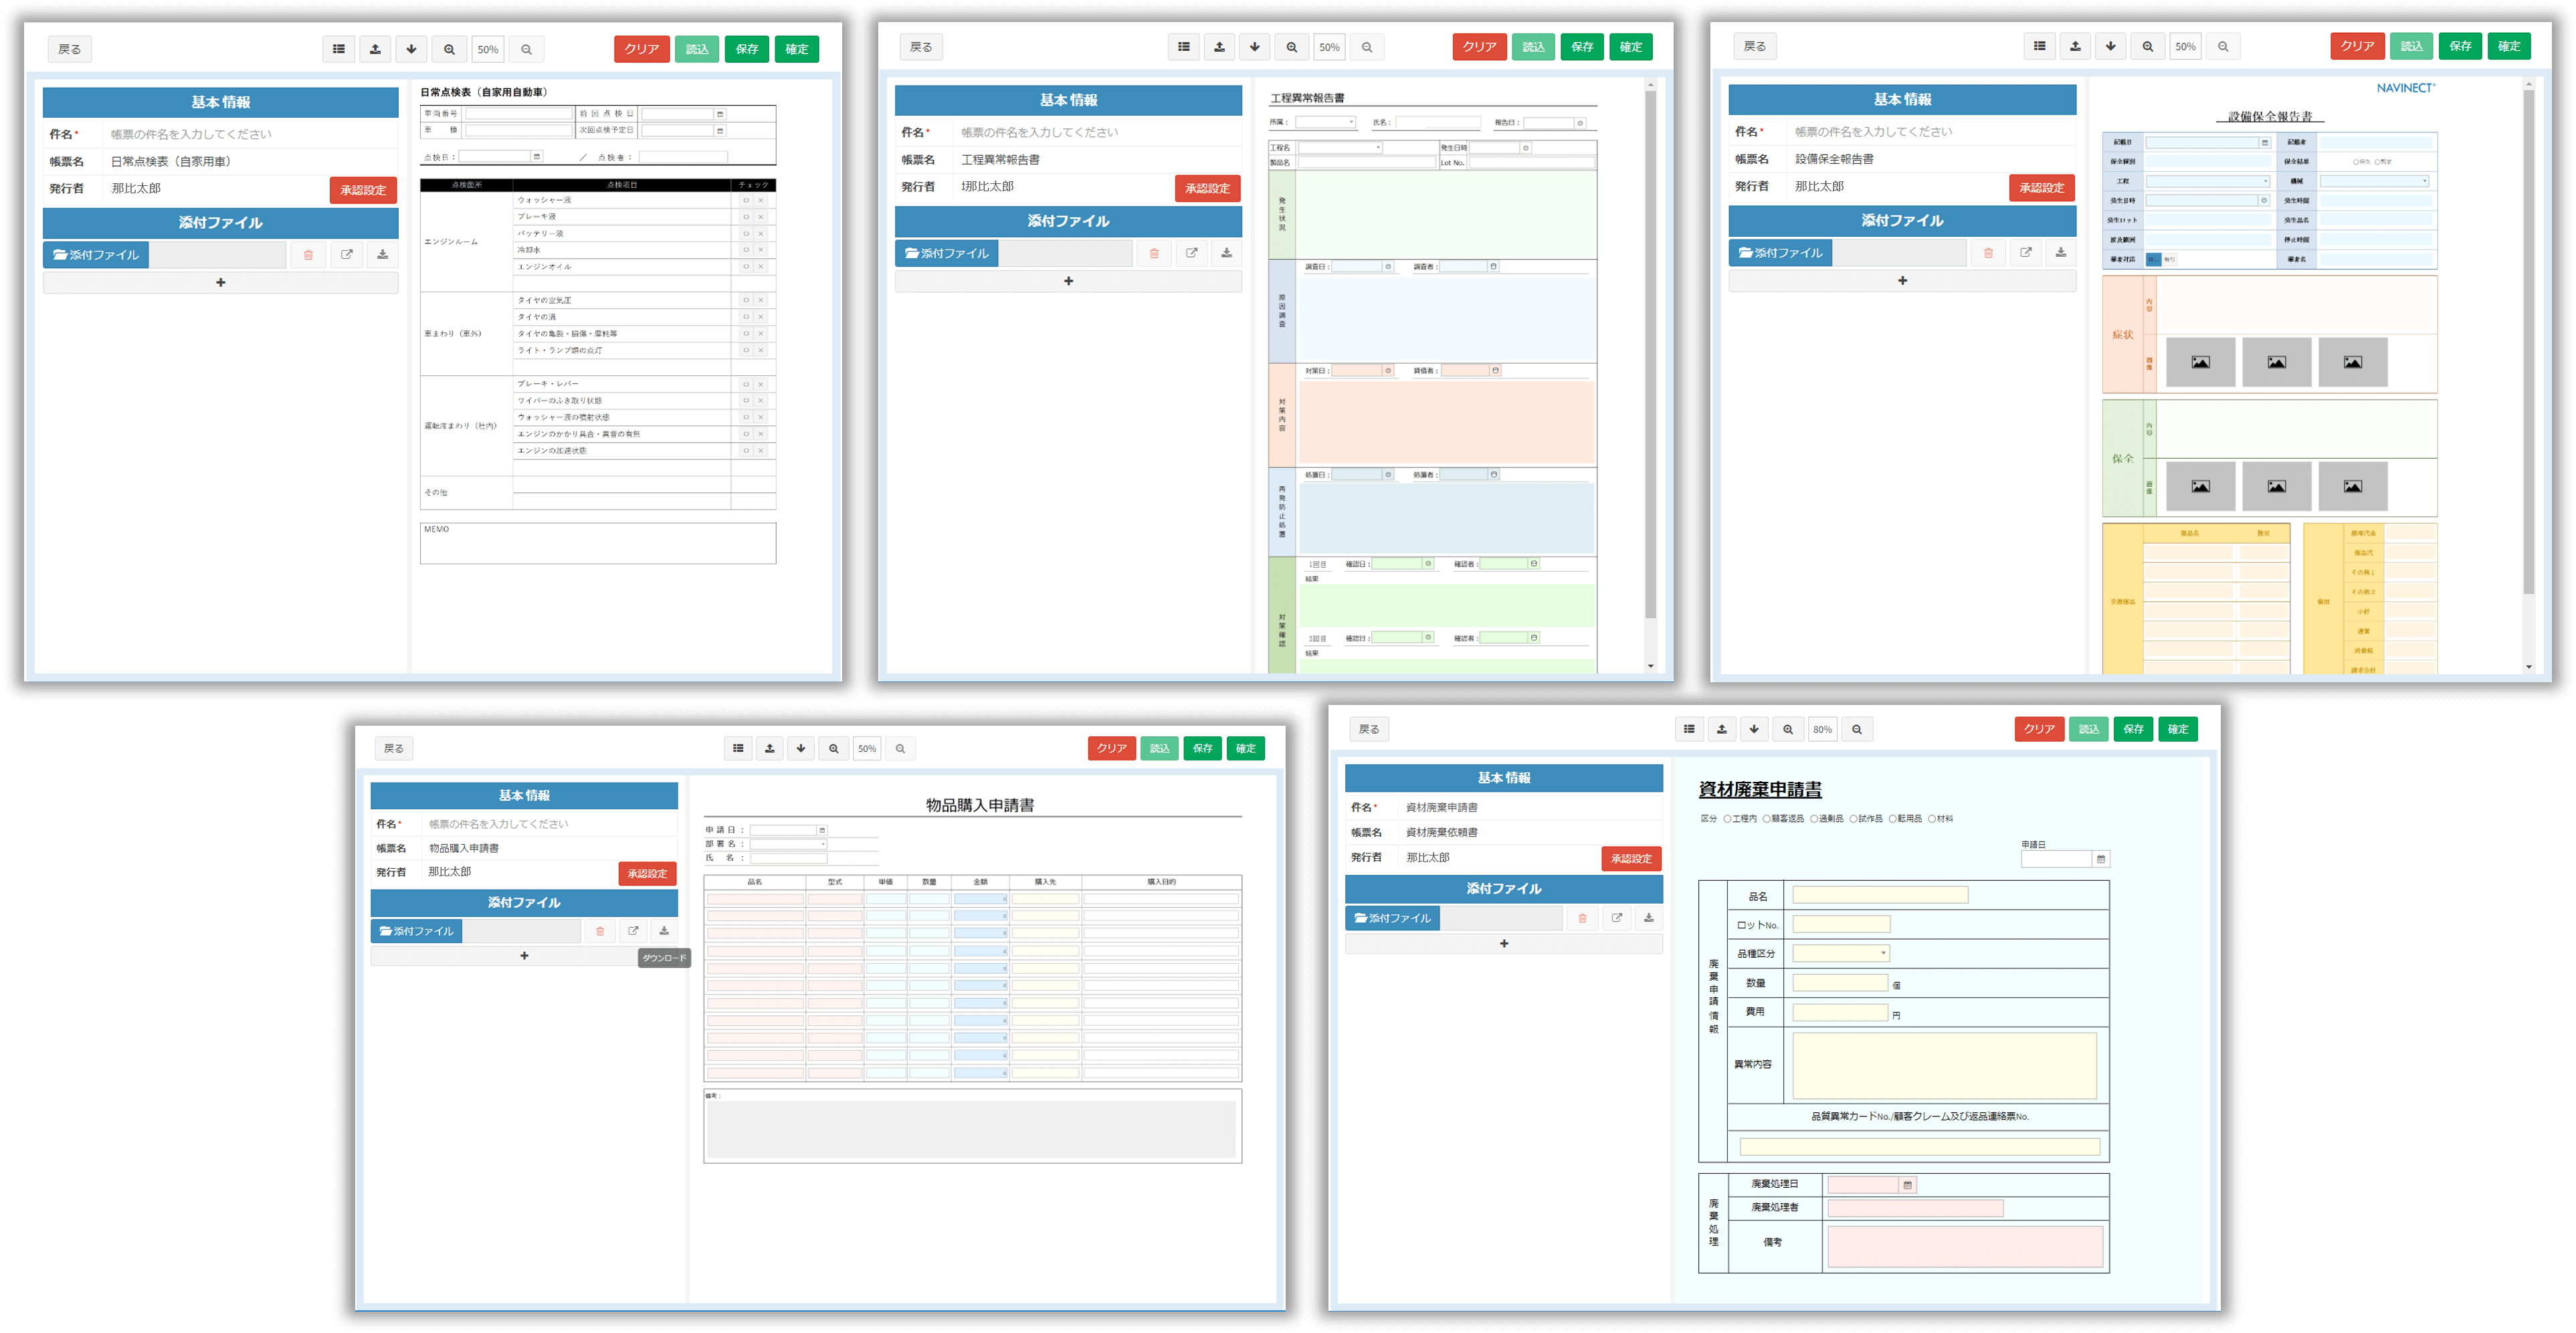Click 戻る button in 日常点検表 window
Viewport: 2576px width, 1333px height.
pyautogui.click(x=69, y=49)
